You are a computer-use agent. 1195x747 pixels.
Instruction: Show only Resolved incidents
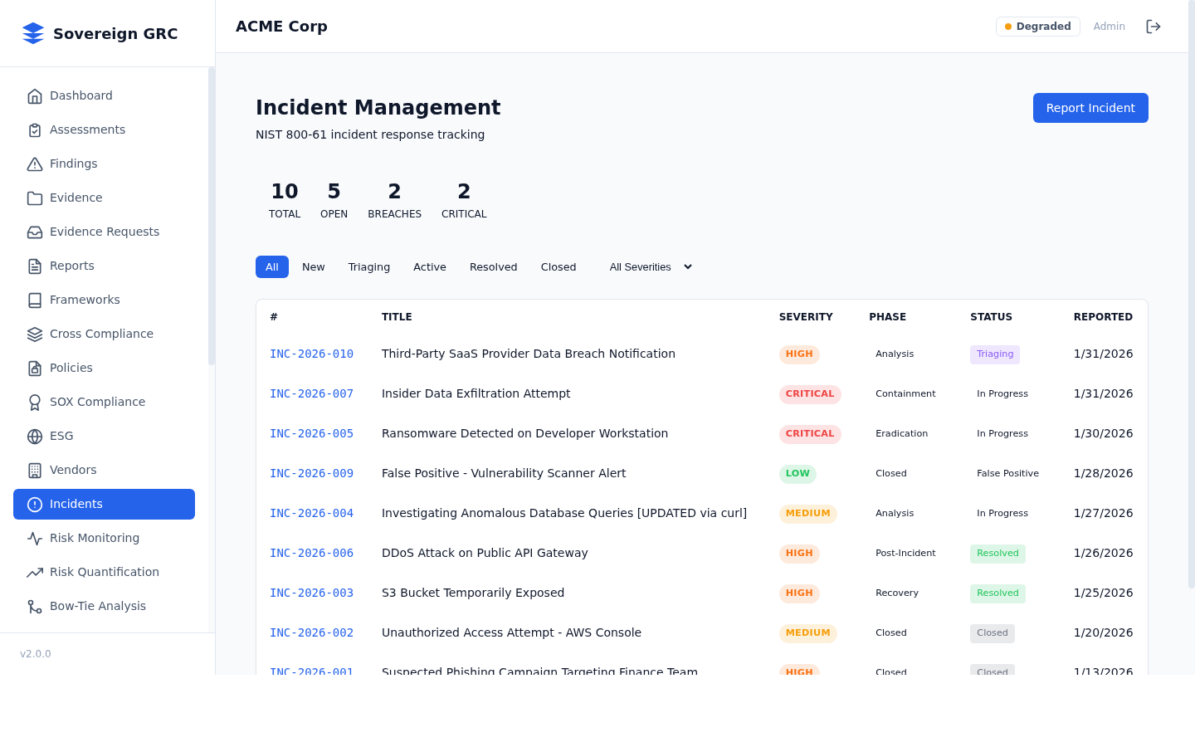pos(493,267)
